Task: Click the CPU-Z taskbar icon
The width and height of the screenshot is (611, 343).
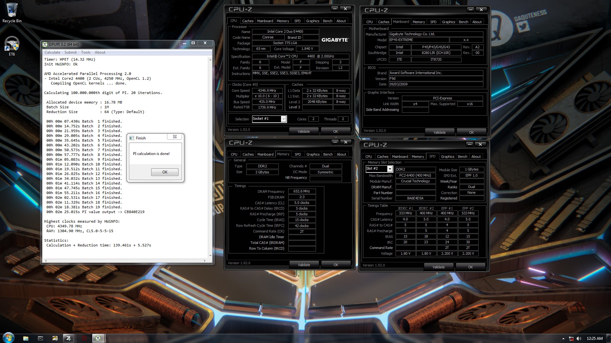Action: tap(68, 338)
